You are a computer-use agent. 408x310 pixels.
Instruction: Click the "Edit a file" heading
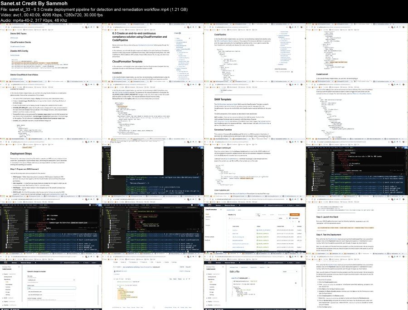tap(234, 271)
